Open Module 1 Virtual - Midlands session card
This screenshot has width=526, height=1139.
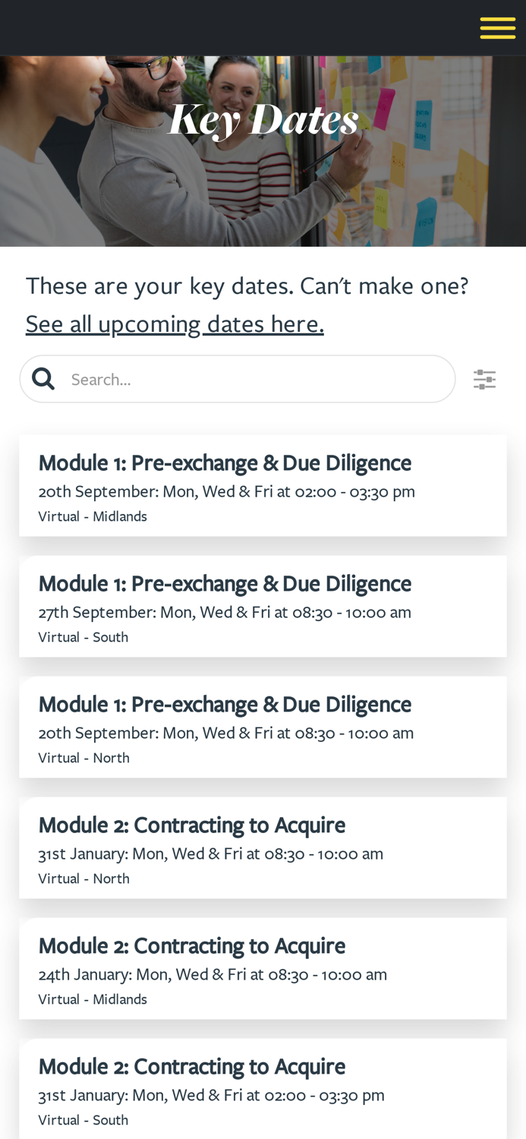tap(263, 486)
